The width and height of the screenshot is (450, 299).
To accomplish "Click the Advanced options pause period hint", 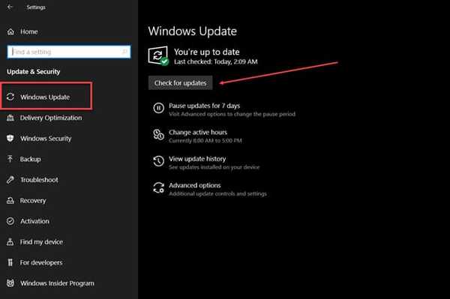I will (232, 114).
